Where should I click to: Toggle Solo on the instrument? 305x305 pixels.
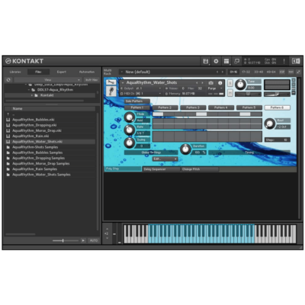point(230,83)
